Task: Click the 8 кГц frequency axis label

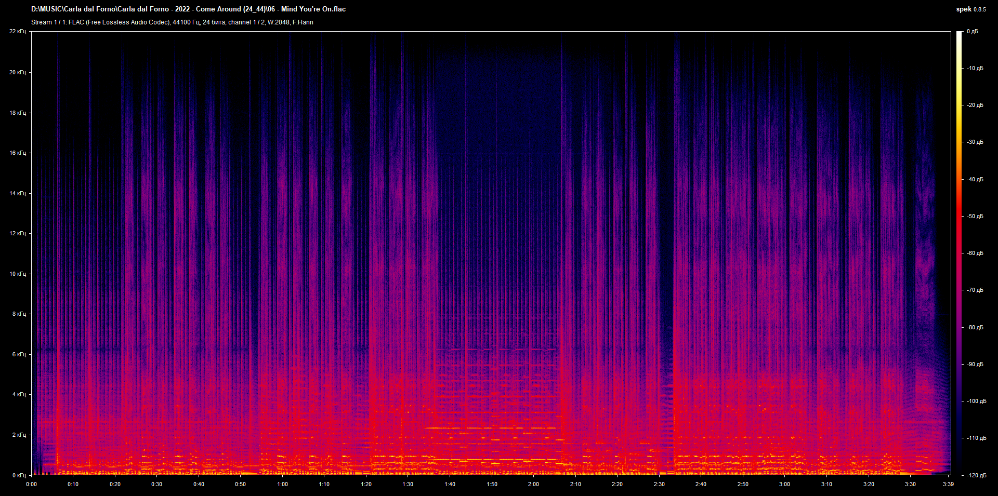Action: point(19,314)
